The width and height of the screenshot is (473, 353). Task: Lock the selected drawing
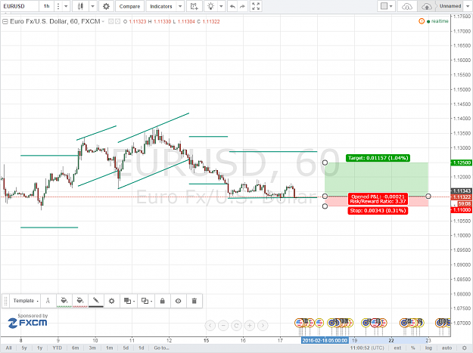(162, 301)
